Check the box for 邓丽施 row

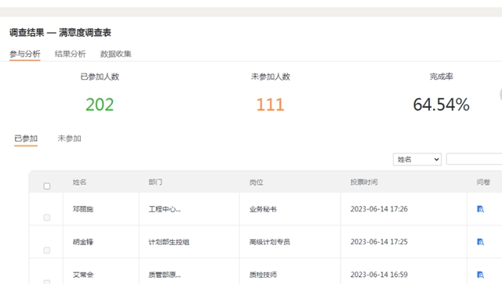[x=47, y=218]
